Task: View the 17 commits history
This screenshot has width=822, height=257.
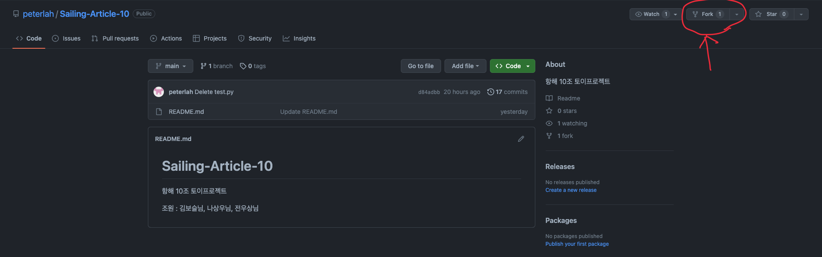Action: pos(507,92)
